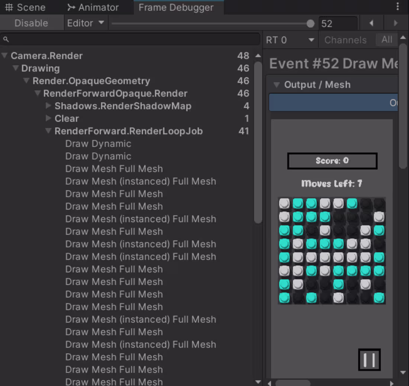This screenshot has width=409, height=386.
Task: Enable the All channels view
Action: click(x=387, y=40)
